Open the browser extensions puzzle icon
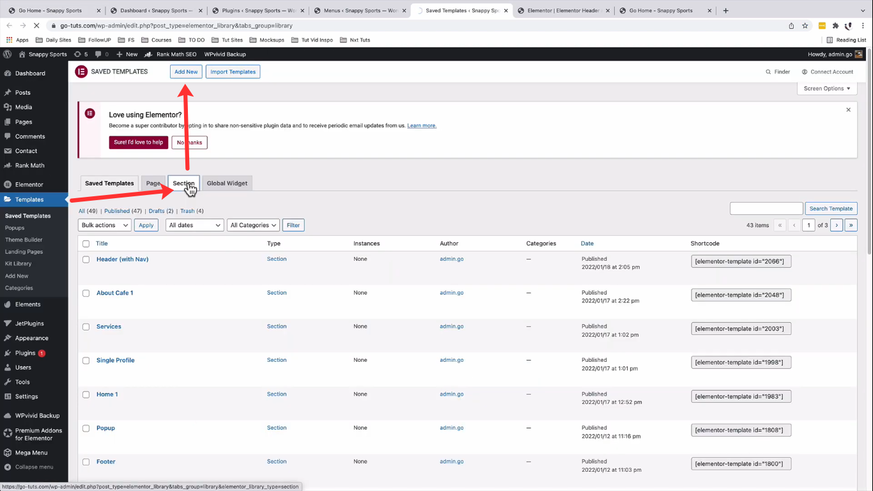Image resolution: width=873 pixels, height=491 pixels. [x=835, y=26]
